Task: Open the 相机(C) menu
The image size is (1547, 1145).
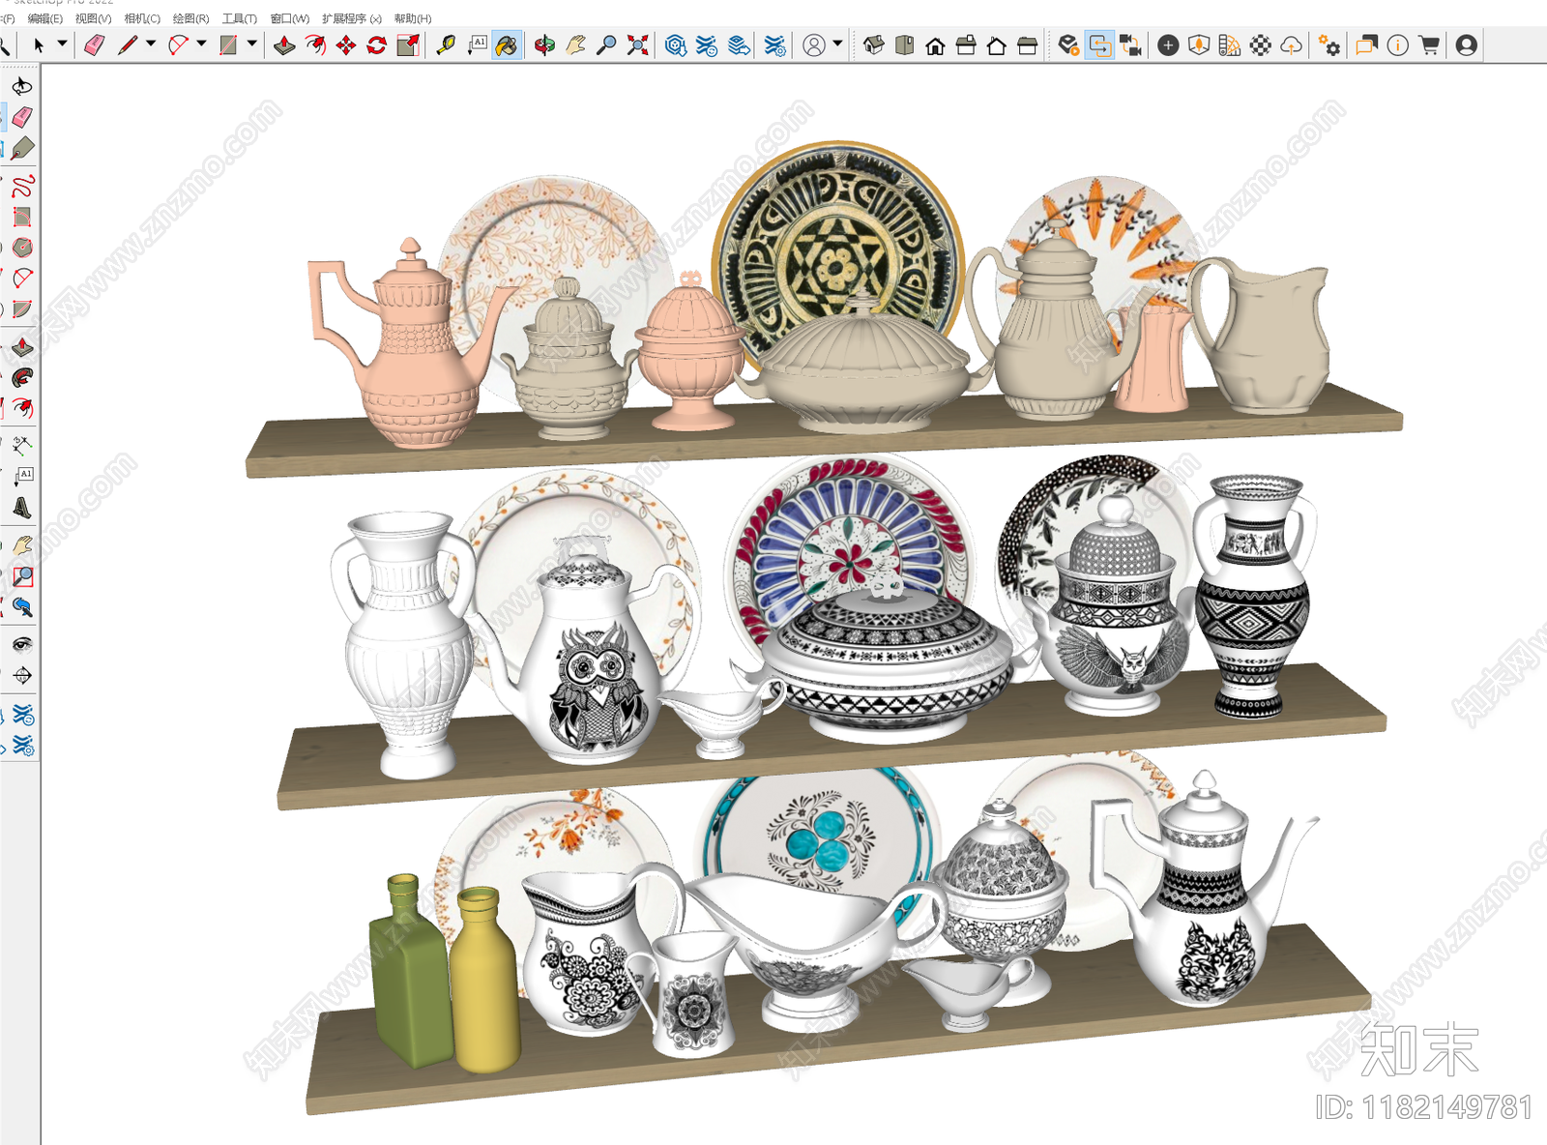Action: pyautogui.click(x=142, y=18)
